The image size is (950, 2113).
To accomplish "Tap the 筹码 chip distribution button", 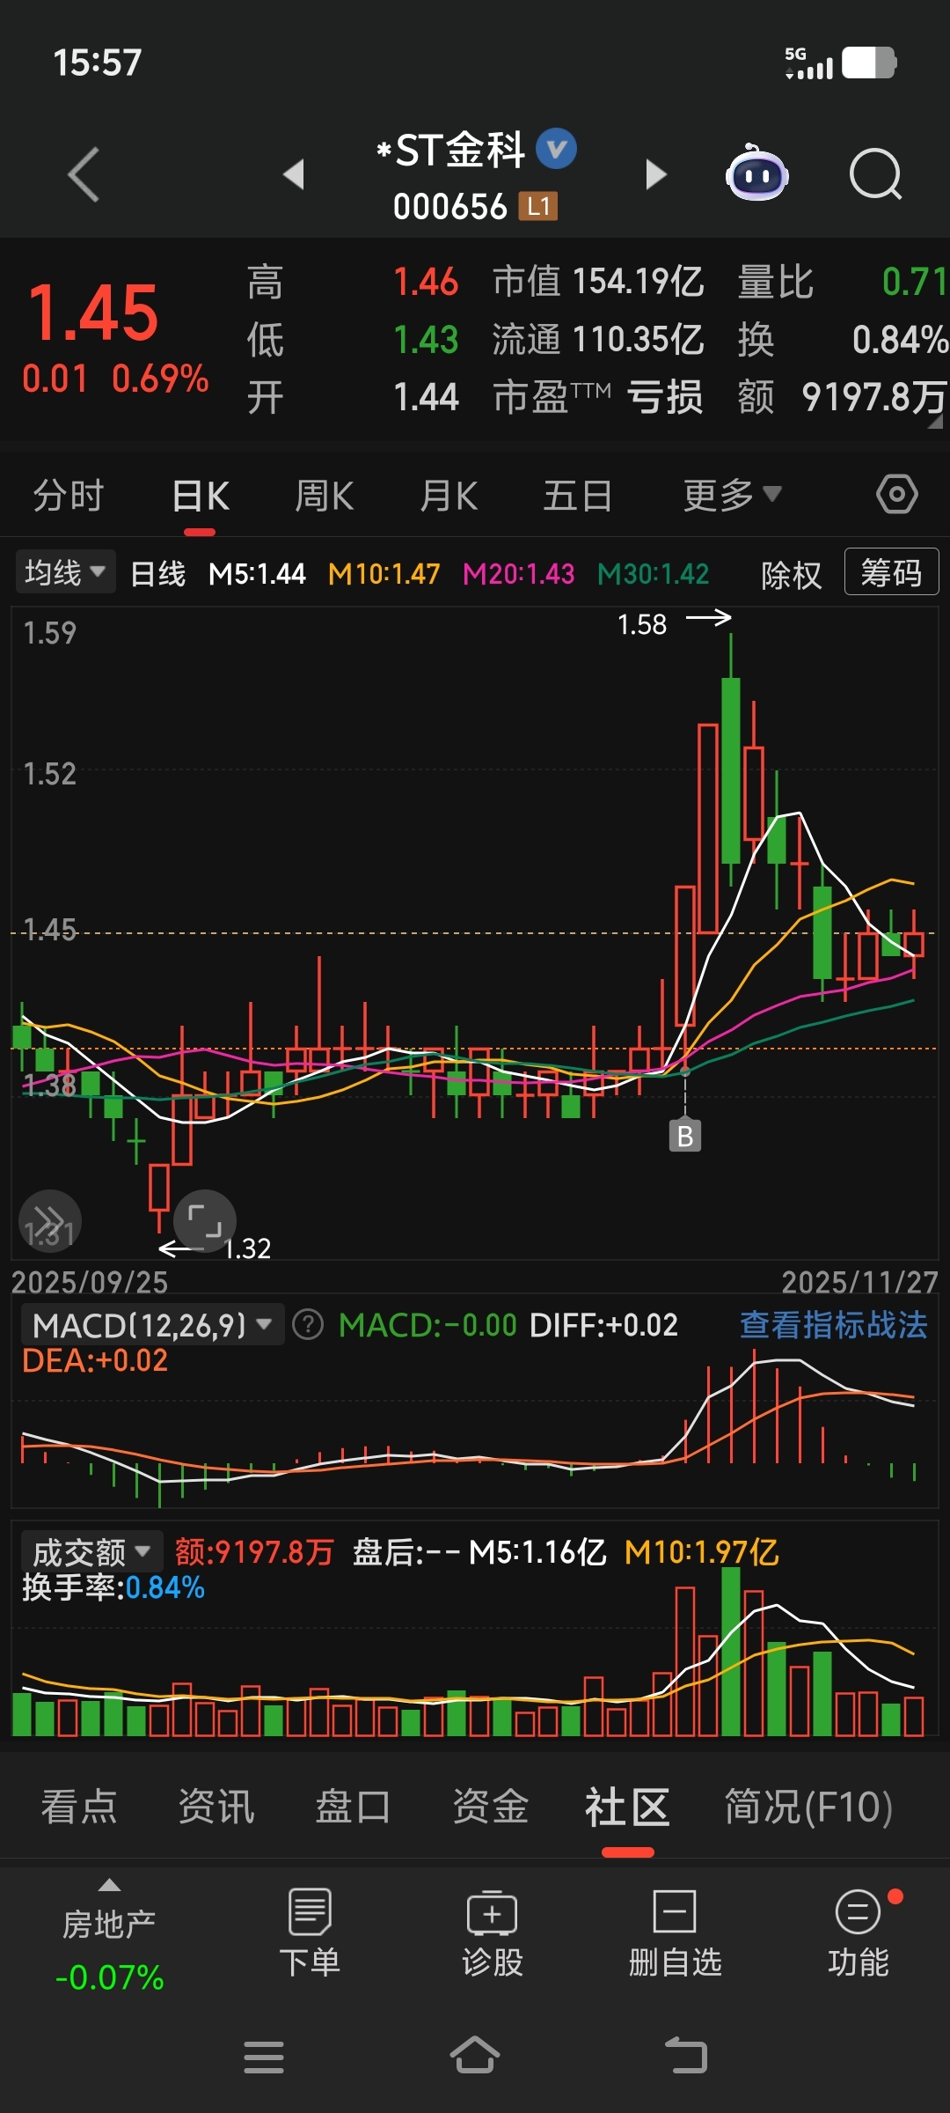I will (x=891, y=572).
